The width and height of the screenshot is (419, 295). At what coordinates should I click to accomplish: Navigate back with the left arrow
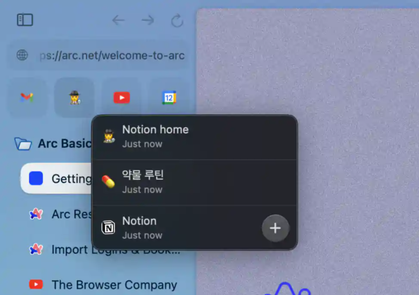pyautogui.click(x=118, y=20)
